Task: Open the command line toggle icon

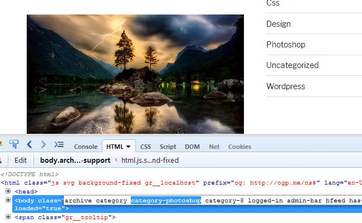Action: pos(58,145)
